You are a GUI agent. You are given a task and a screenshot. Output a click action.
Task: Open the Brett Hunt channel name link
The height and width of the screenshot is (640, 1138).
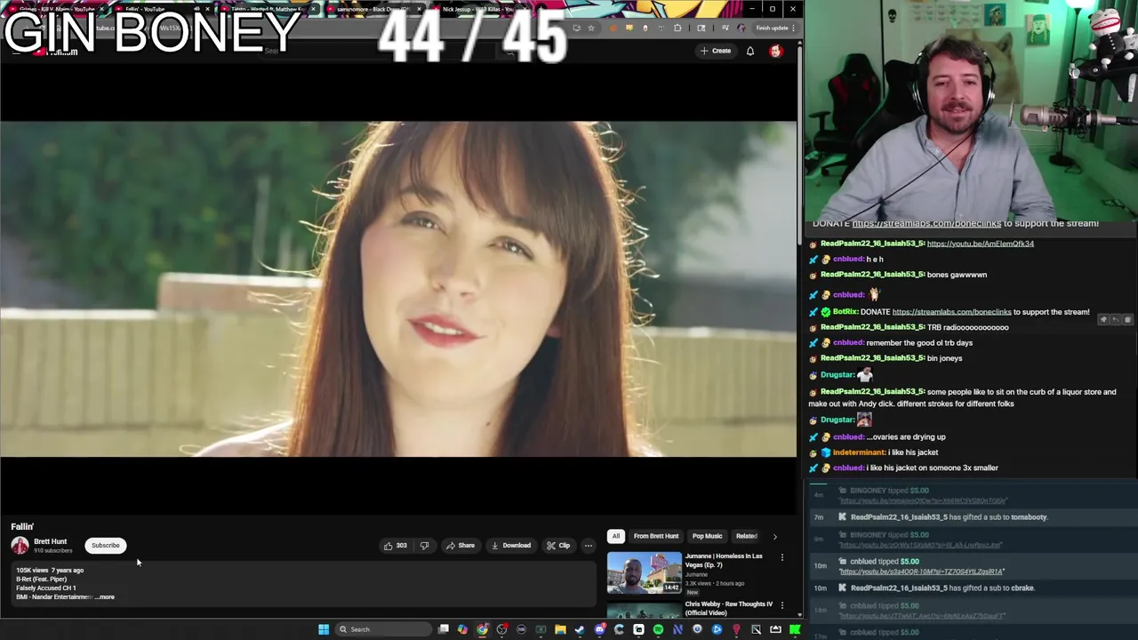point(50,541)
